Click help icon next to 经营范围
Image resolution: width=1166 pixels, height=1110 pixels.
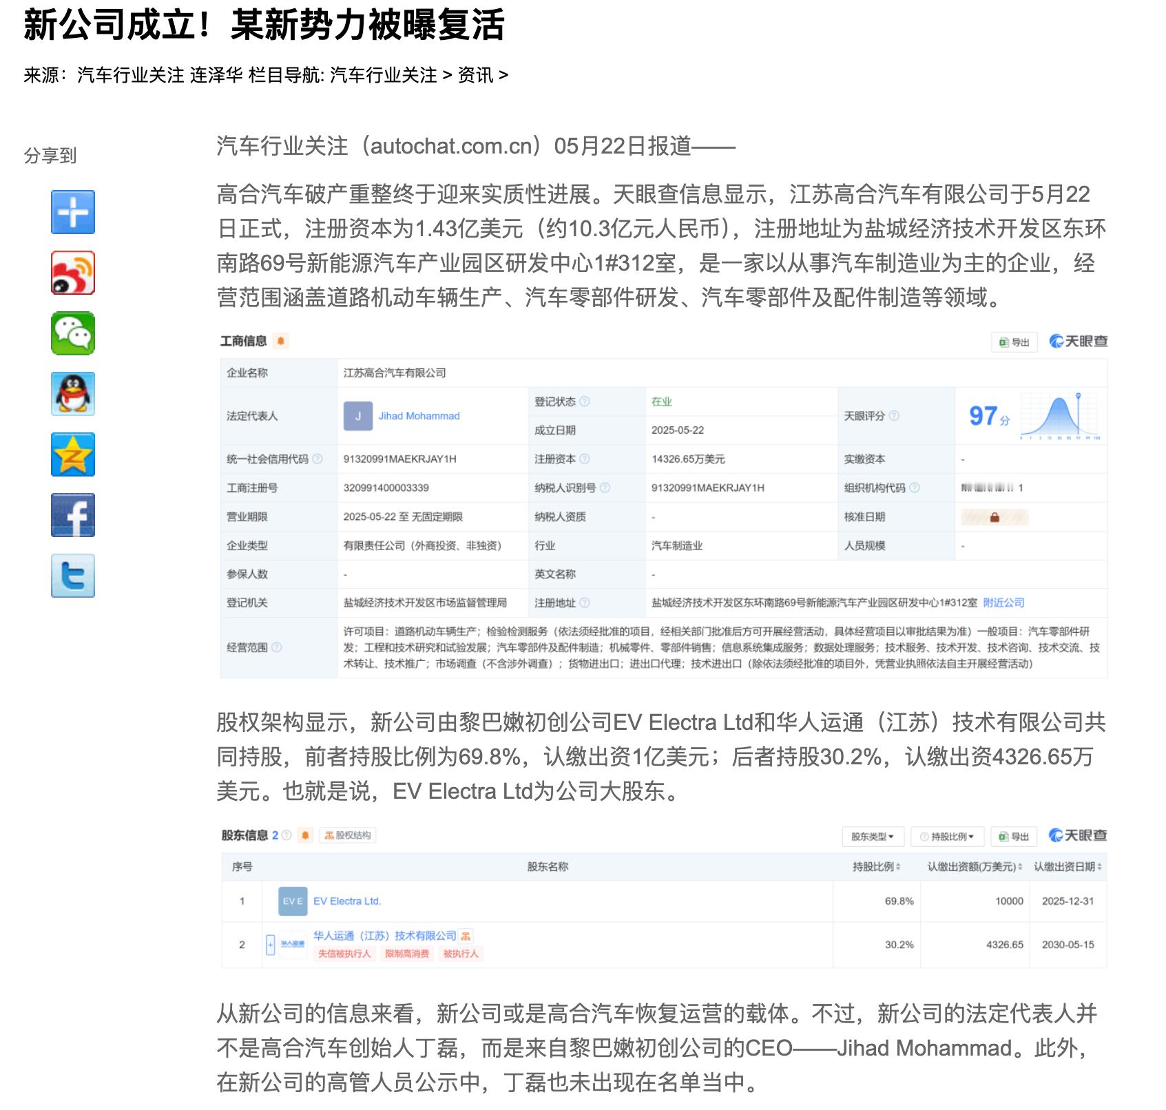(276, 647)
